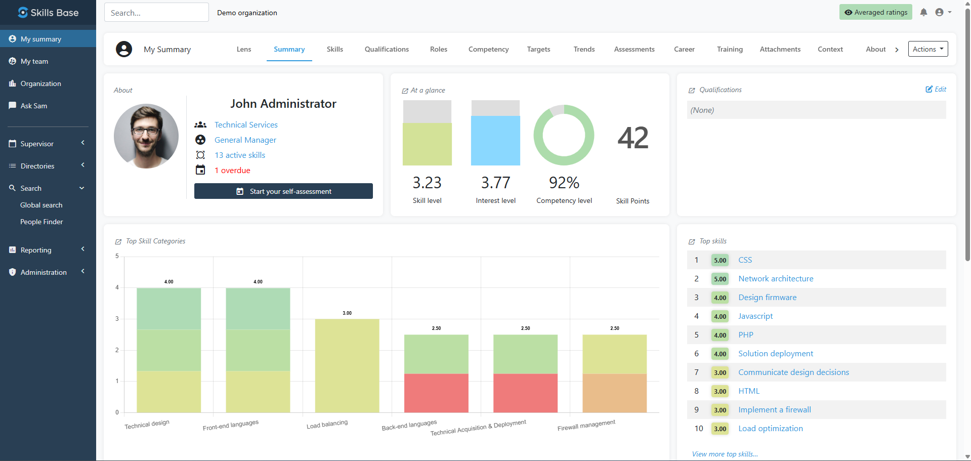
Task: Click the notification bell icon
Action: pos(923,12)
